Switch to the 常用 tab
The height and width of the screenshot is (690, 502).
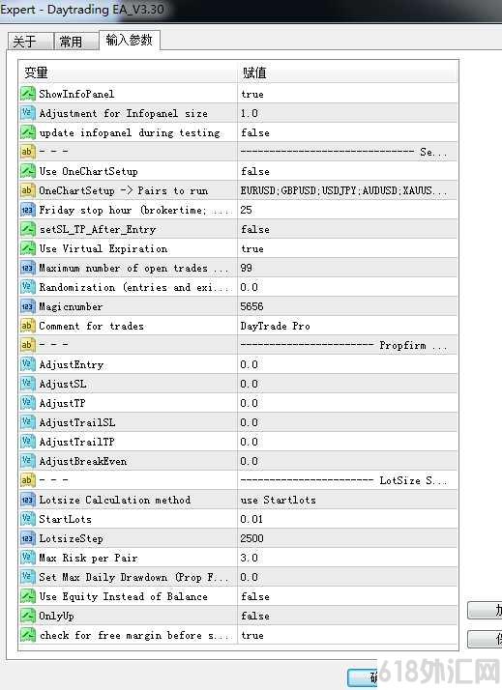pyautogui.click(x=75, y=42)
